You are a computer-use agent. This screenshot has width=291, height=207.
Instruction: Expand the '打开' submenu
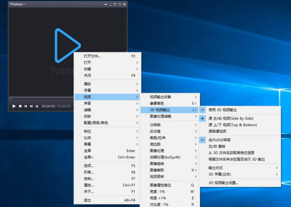point(108,63)
